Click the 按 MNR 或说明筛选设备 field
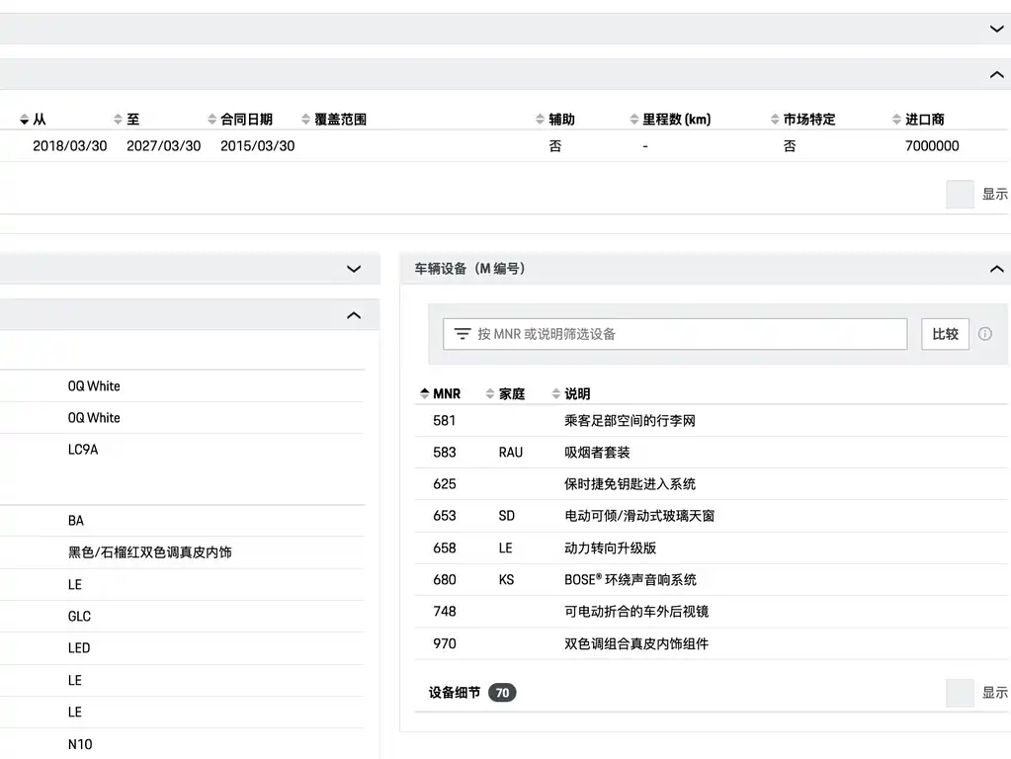The image size is (1011, 759). pos(675,334)
